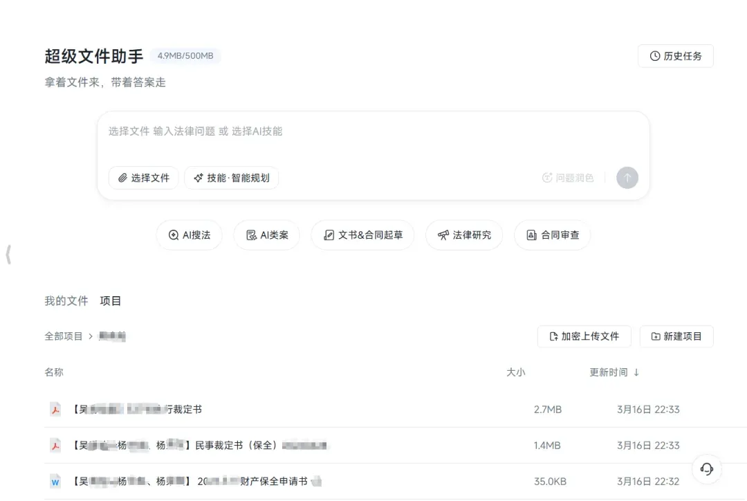747x501 pixels.
Task: Click the 选择文件 attach file button
Action: coord(143,178)
